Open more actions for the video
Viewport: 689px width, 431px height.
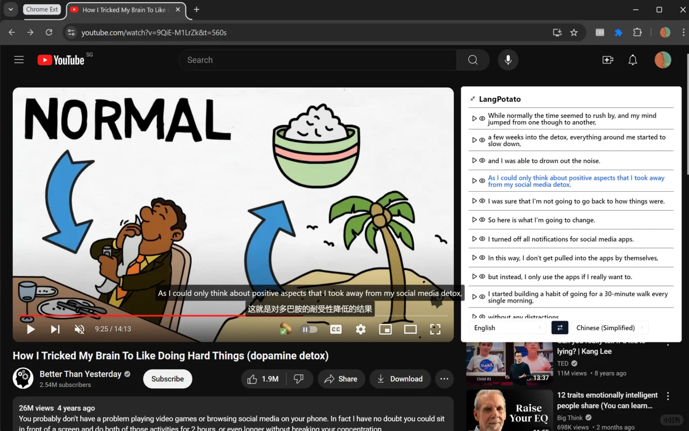coord(444,379)
